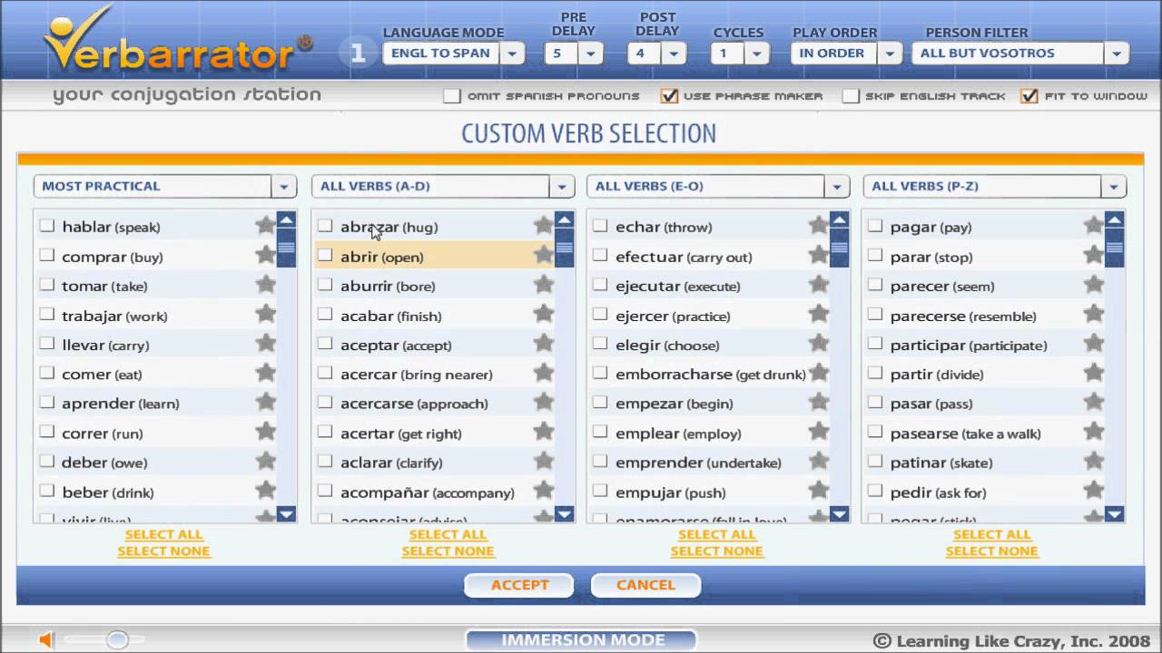The width and height of the screenshot is (1162, 653).
Task: Click the verb text 'emprender (undertake)'
Action: click(x=698, y=463)
